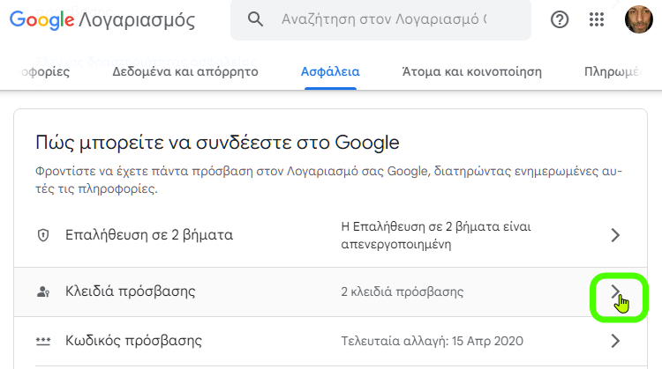Open the Google apps grid
Screen dimensions: 662x369
tap(596, 19)
